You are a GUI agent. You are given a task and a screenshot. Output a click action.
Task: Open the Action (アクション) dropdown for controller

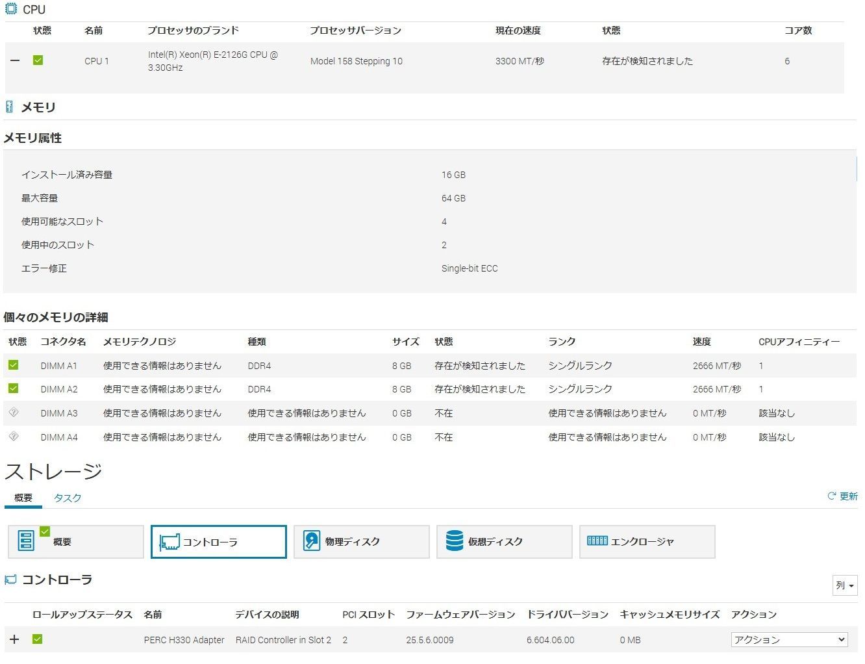click(x=789, y=640)
